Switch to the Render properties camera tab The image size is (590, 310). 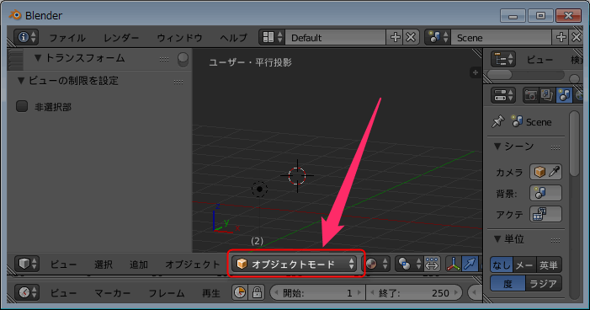(x=530, y=95)
